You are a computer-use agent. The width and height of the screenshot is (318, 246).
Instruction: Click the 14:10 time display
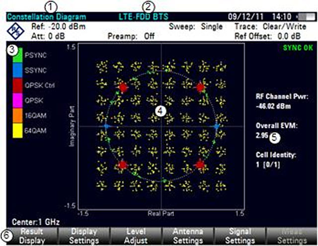[x=282, y=17]
